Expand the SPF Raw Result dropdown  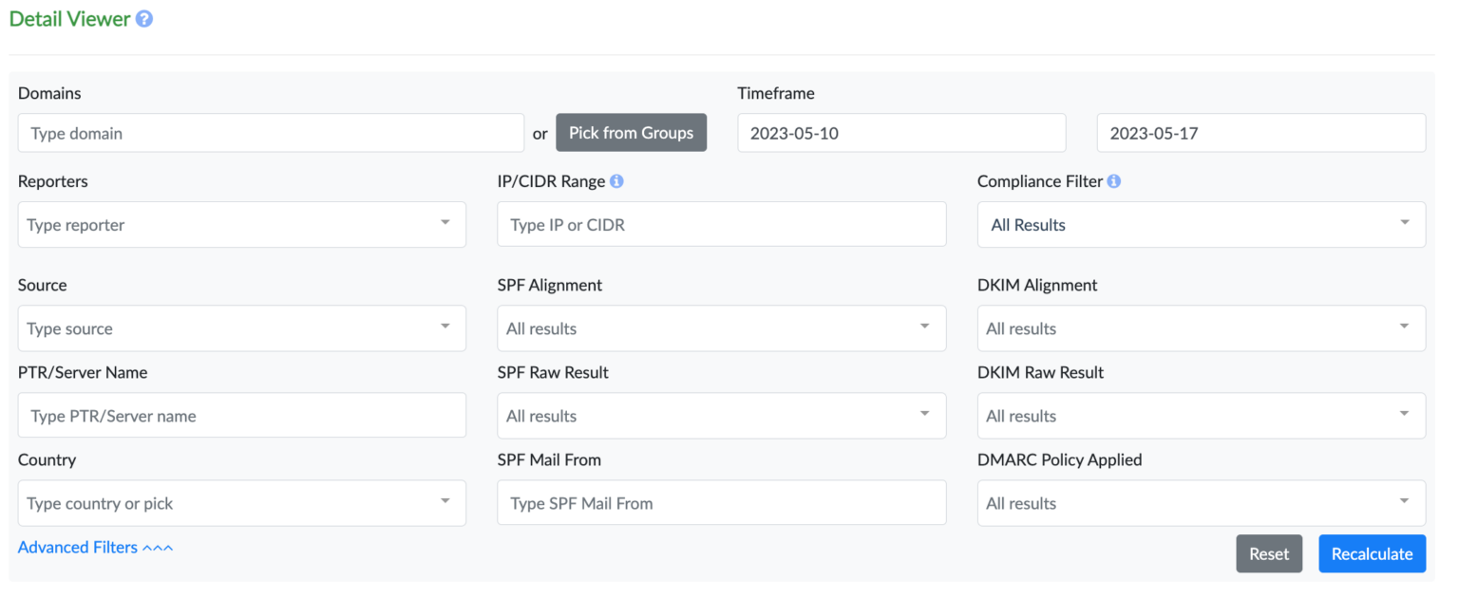coord(721,415)
